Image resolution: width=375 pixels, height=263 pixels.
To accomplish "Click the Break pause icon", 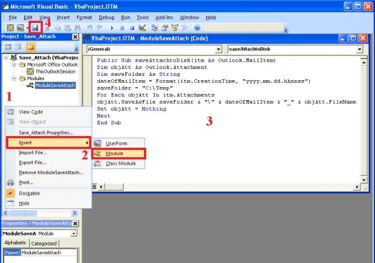I will (122, 28).
